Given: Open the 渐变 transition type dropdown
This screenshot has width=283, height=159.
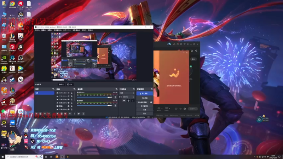Looking at the screenshot, I should [127, 93].
